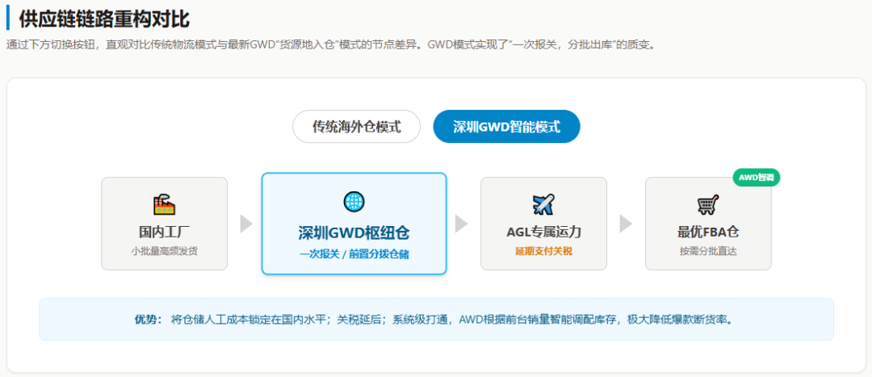Click the 小批量高频发货 subtitle text
This screenshot has height=377, width=872.
pos(164,251)
